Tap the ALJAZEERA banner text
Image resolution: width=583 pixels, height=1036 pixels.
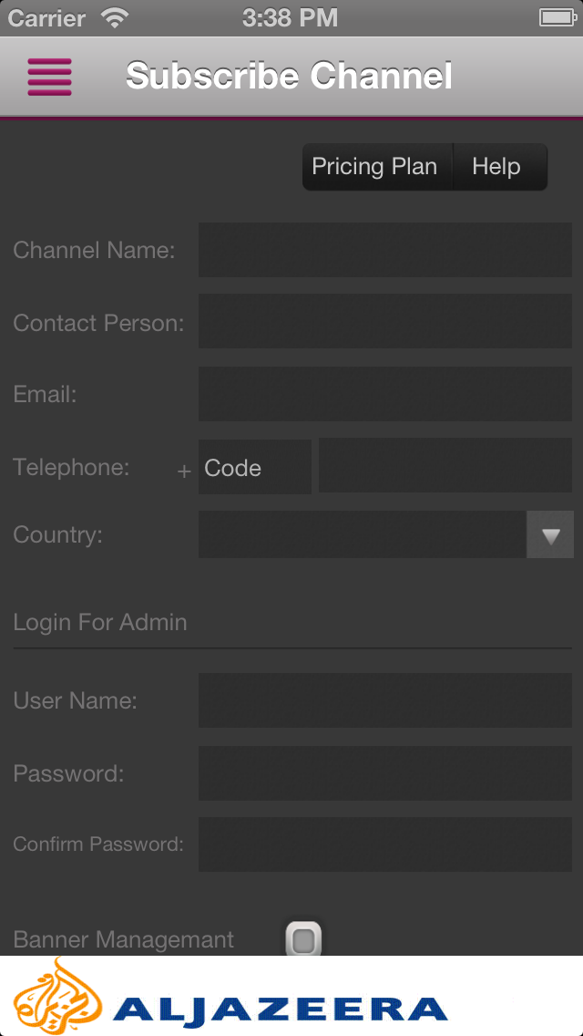280,1009
